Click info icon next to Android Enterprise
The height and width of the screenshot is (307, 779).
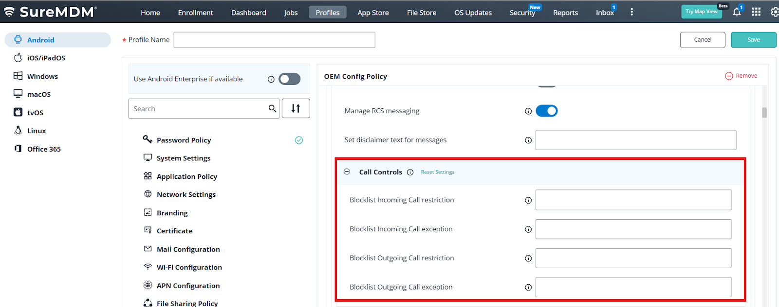[x=271, y=79]
